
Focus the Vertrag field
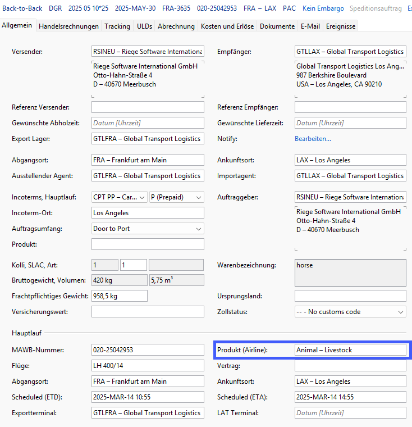350,366
